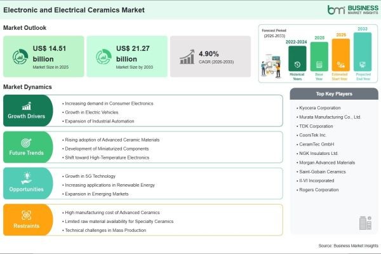The height and width of the screenshot is (254, 381).
Task: Click the Restraints chain link icon
Action: point(26,215)
